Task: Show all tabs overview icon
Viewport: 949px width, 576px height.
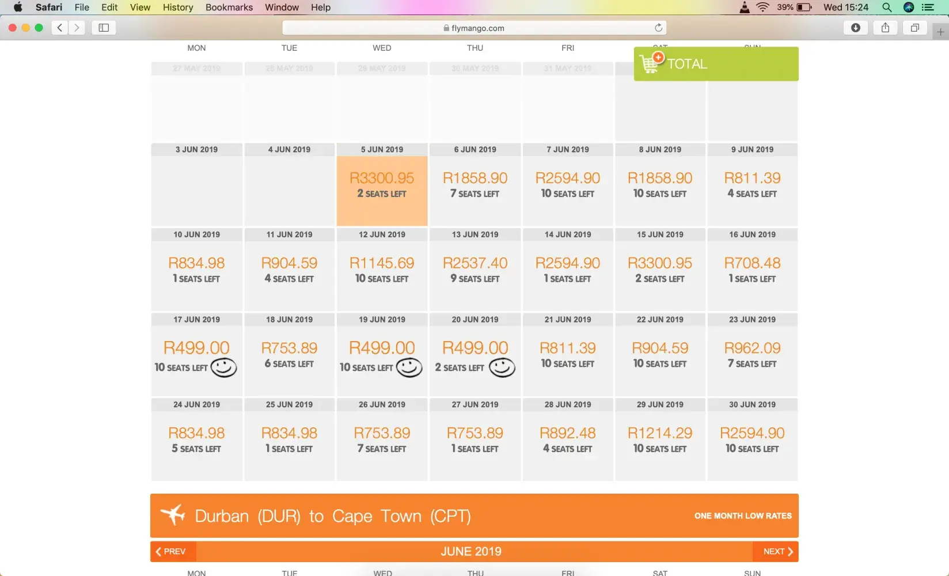Action: (914, 28)
